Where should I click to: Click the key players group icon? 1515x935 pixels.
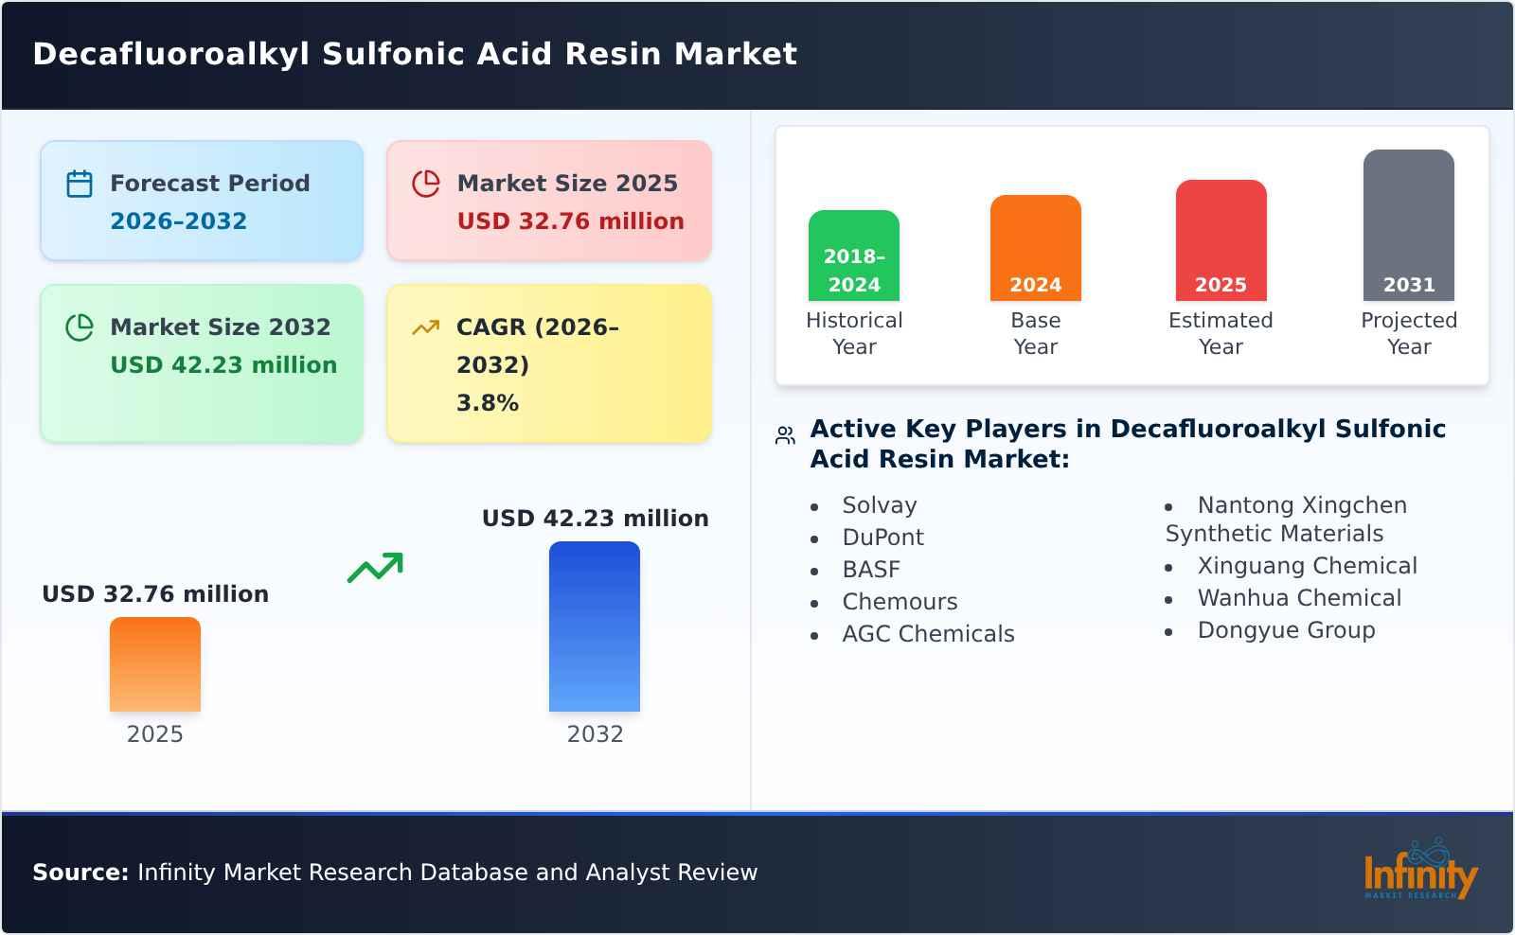pyautogui.click(x=783, y=432)
